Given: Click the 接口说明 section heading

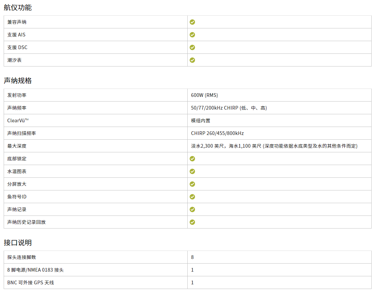Looking at the screenshot, I should 18,243.
